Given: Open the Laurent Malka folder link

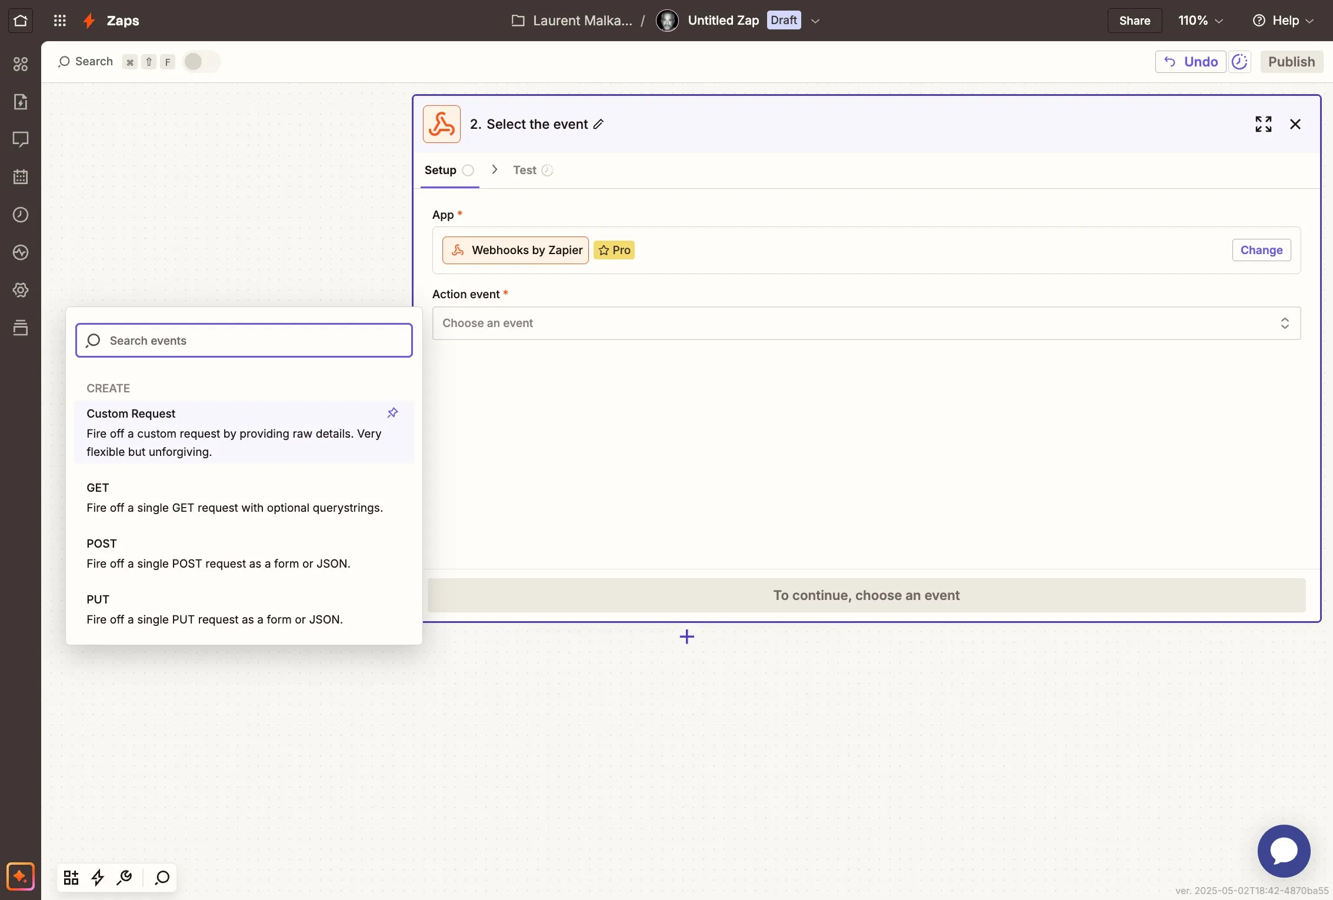Looking at the screenshot, I should tap(582, 21).
